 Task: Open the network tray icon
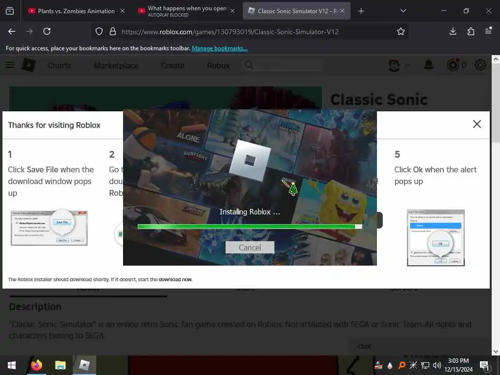click(x=425, y=365)
